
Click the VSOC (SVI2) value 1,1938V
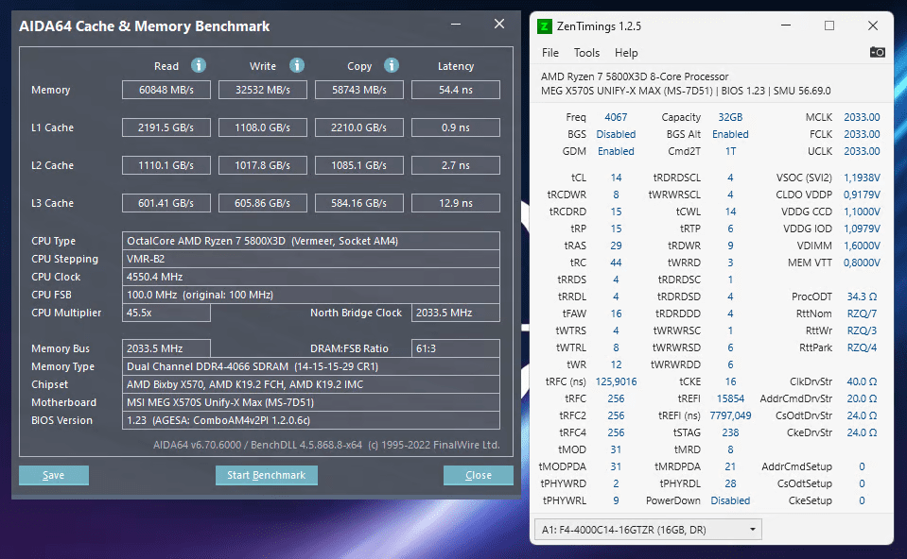pyautogui.click(x=862, y=178)
